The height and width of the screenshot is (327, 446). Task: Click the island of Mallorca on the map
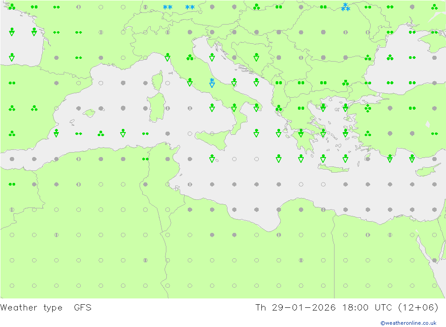[89, 113]
